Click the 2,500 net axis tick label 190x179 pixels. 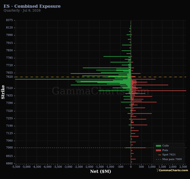pos(183,167)
